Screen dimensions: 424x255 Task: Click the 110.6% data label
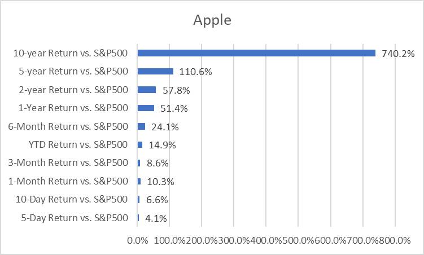point(195,72)
